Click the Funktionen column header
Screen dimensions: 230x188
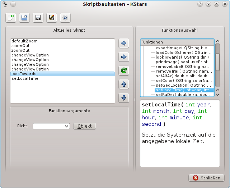[177, 42]
